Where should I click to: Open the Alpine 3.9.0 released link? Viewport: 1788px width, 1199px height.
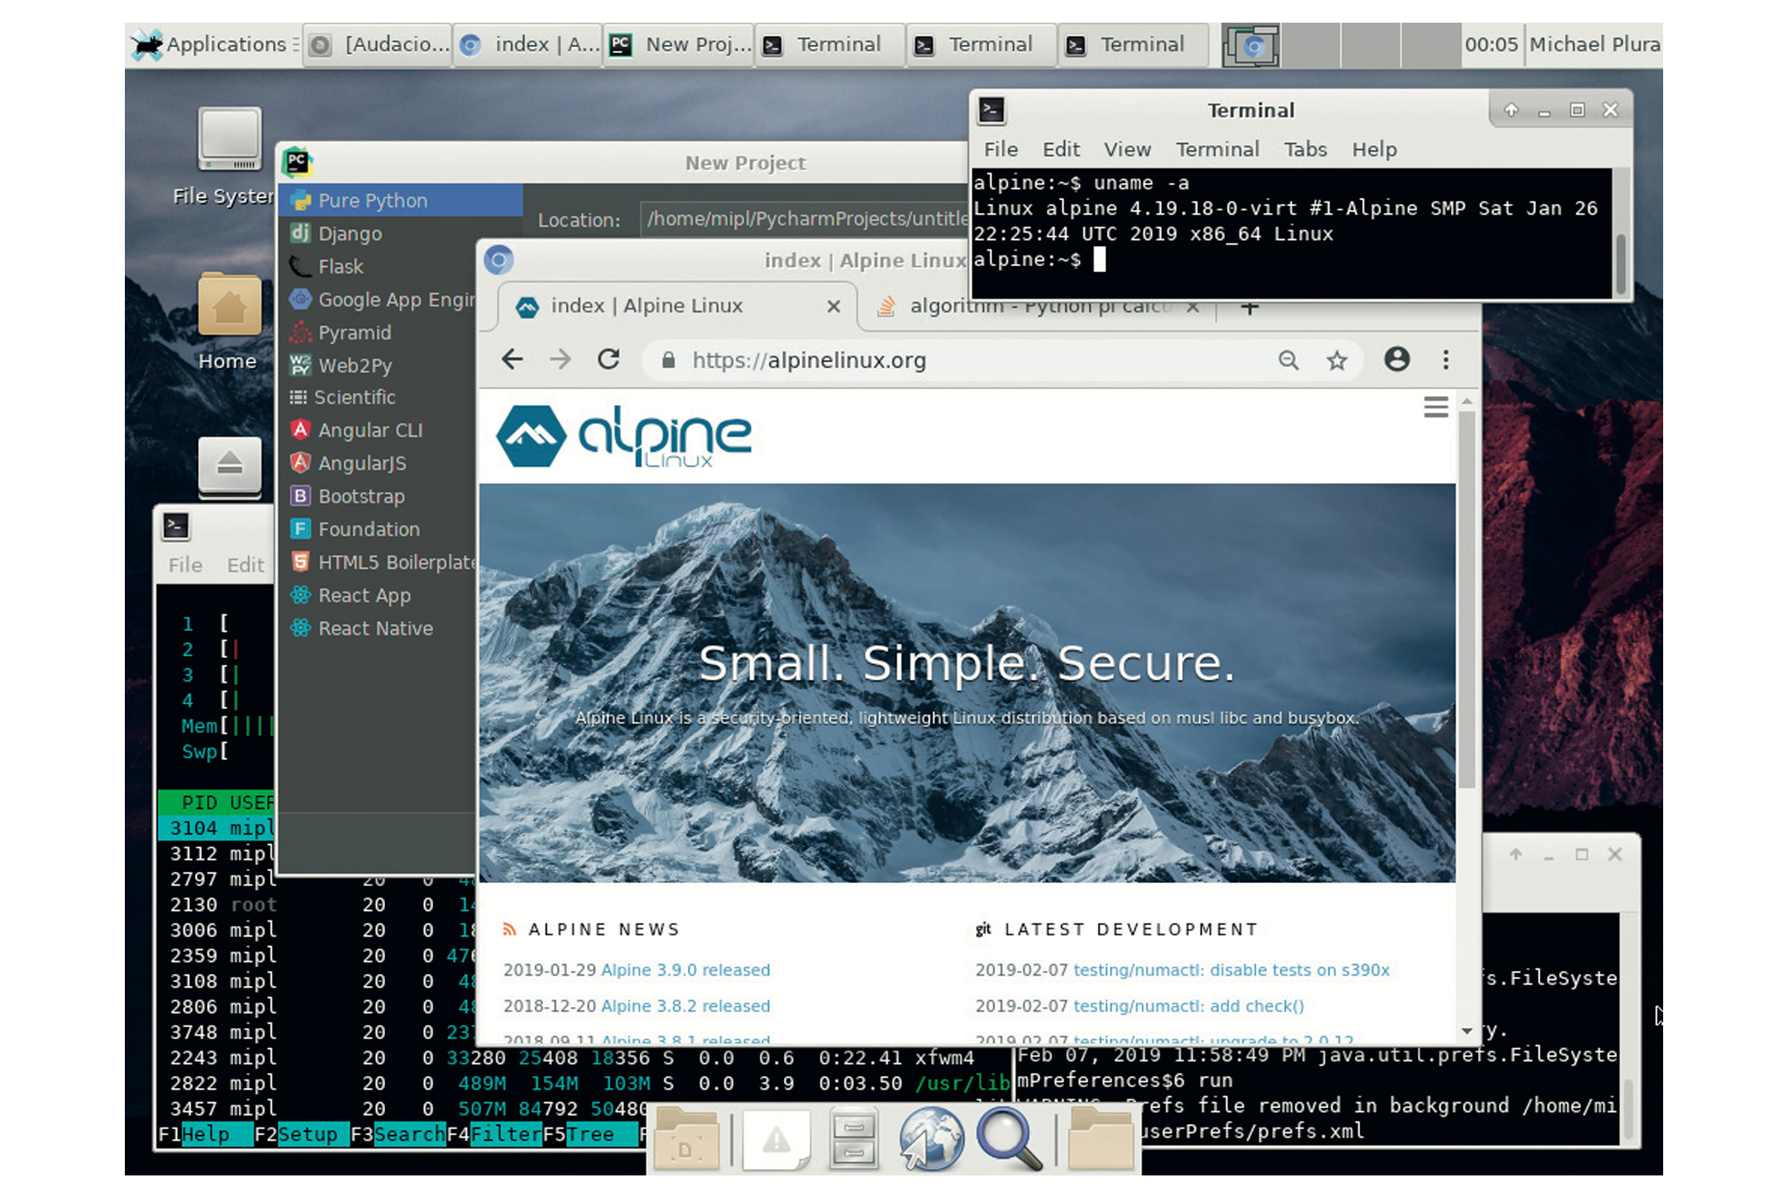click(685, 969)
